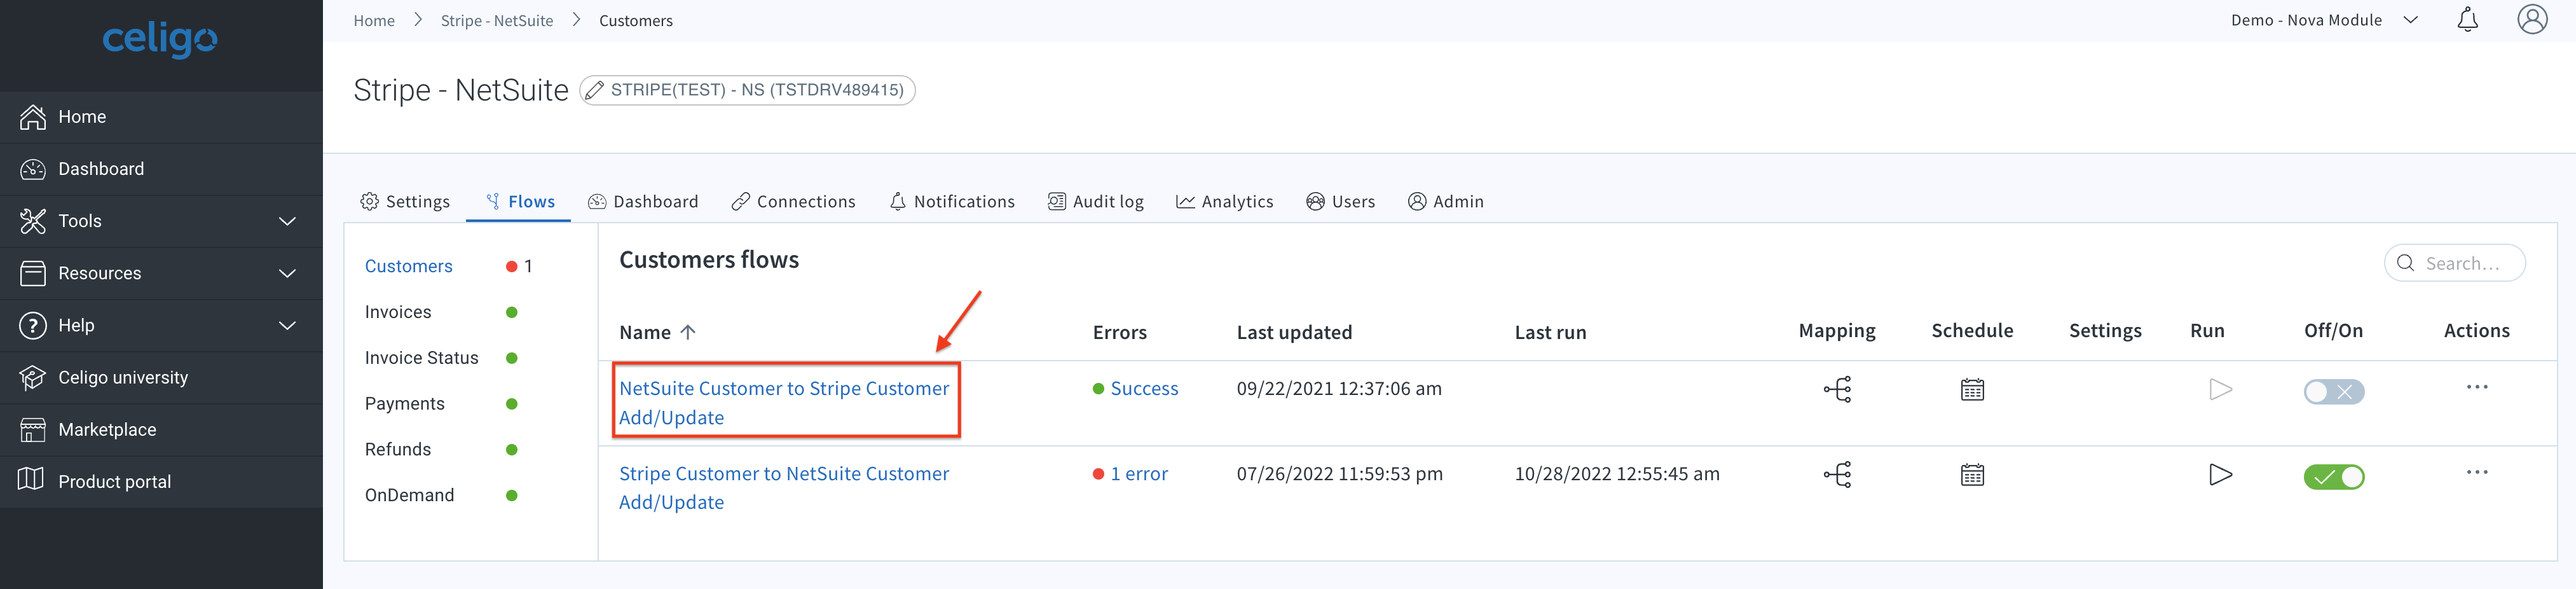2576x589 pixels.
Task: Open Celigo university in the sidebar
Action: (161, 377)
